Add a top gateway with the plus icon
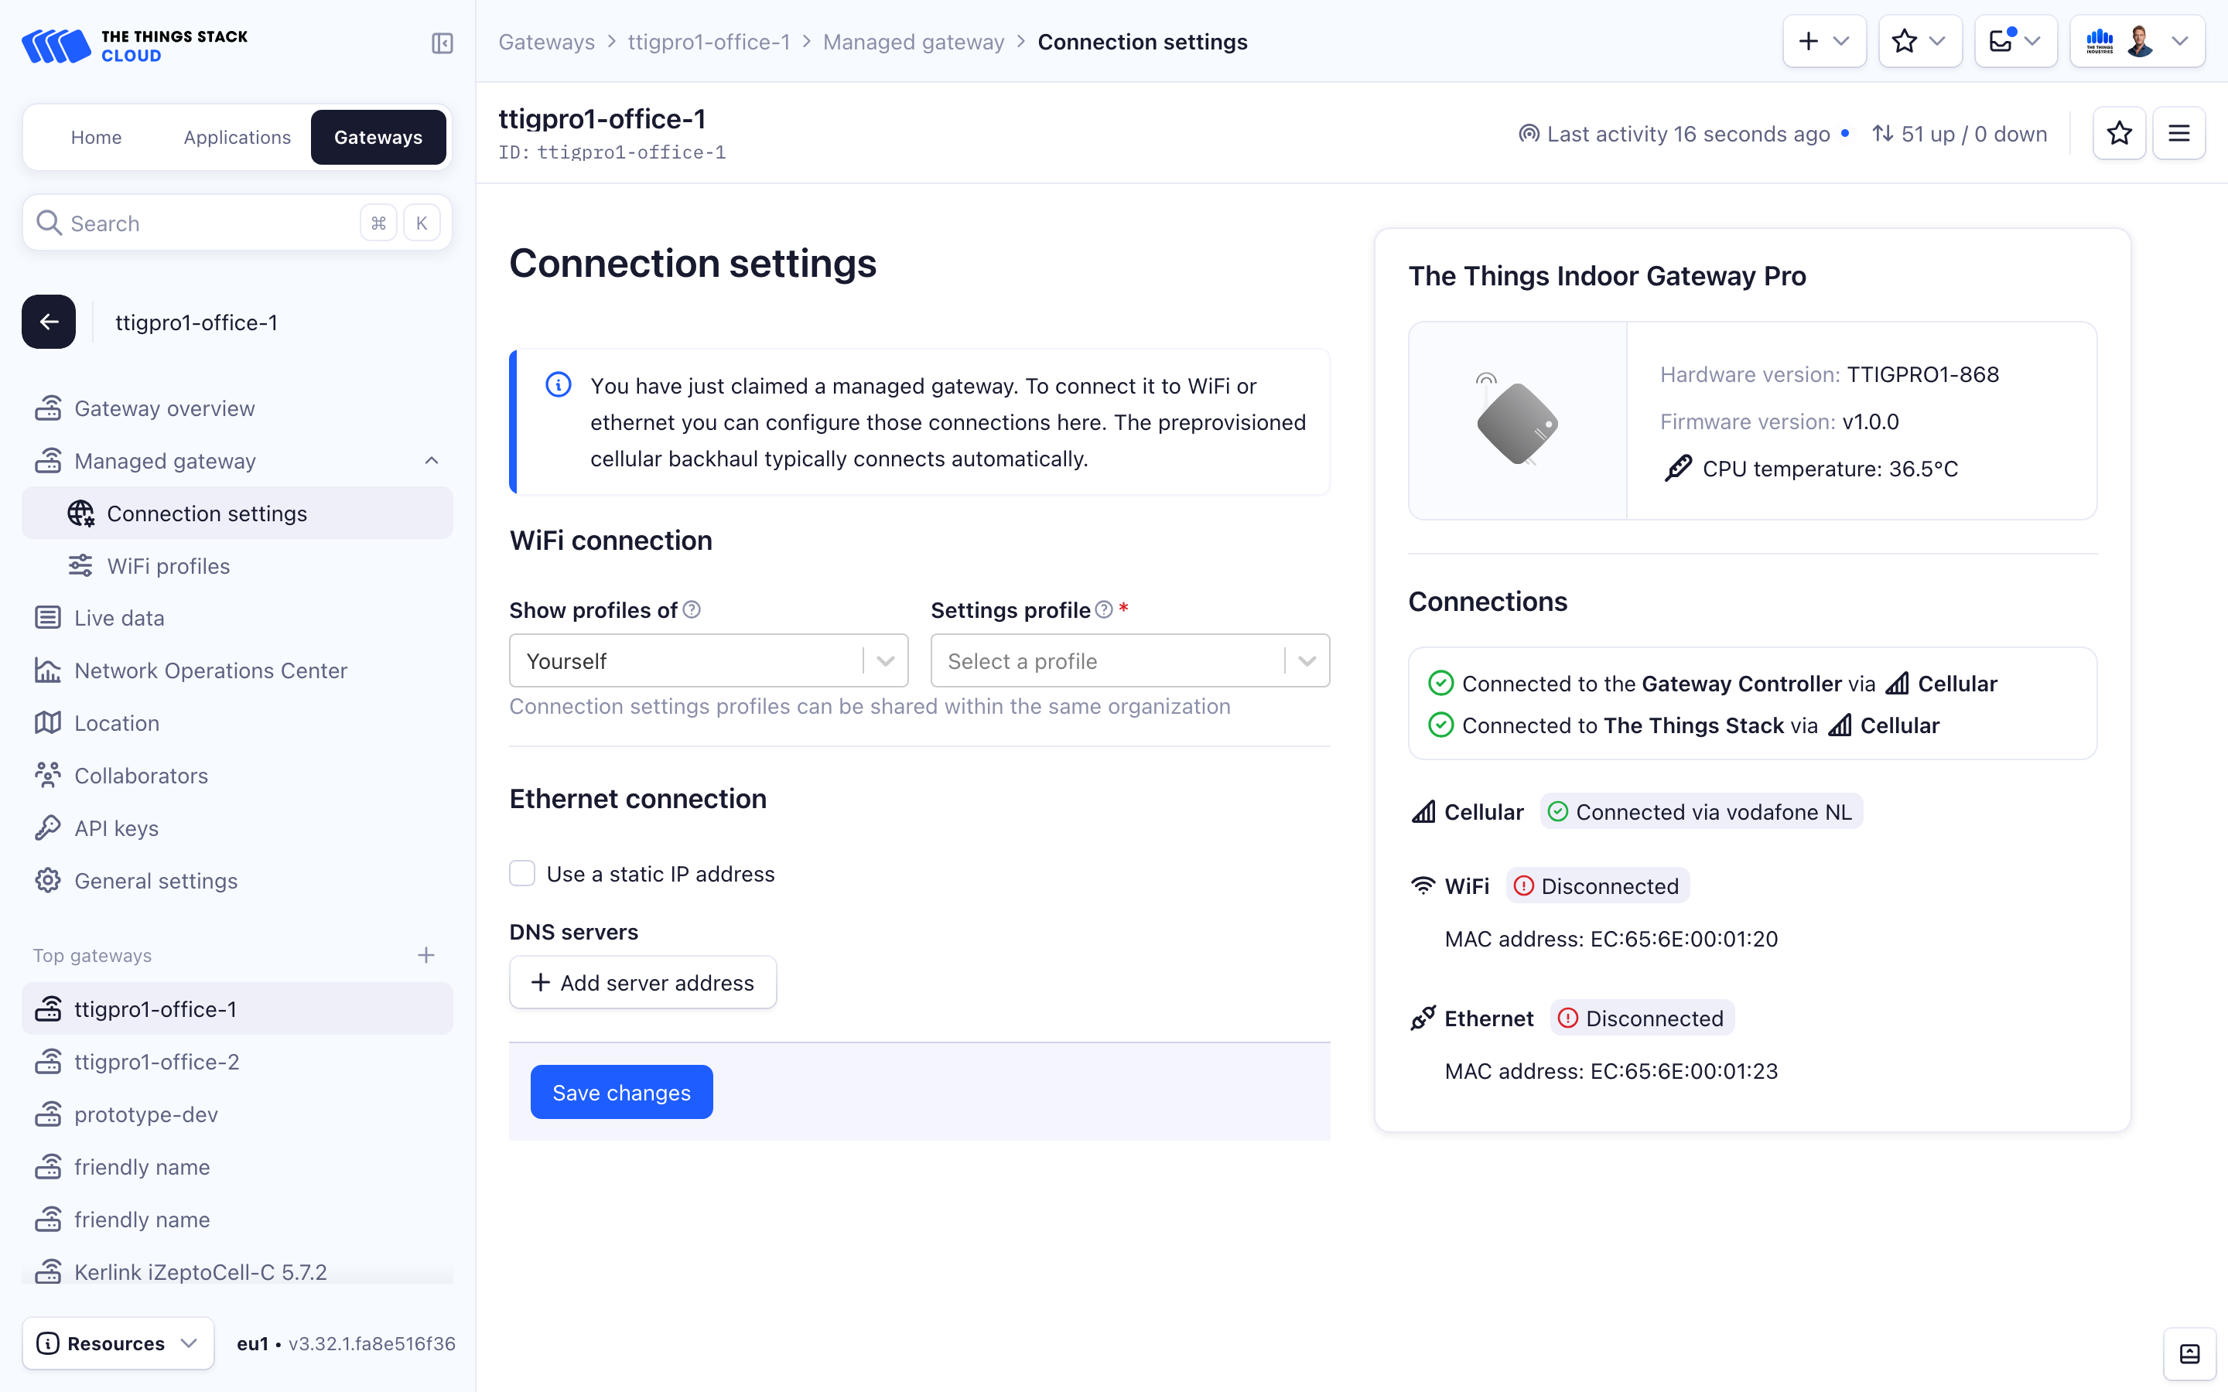Viewport: 2228px width, 1392px height. [425, 955]
